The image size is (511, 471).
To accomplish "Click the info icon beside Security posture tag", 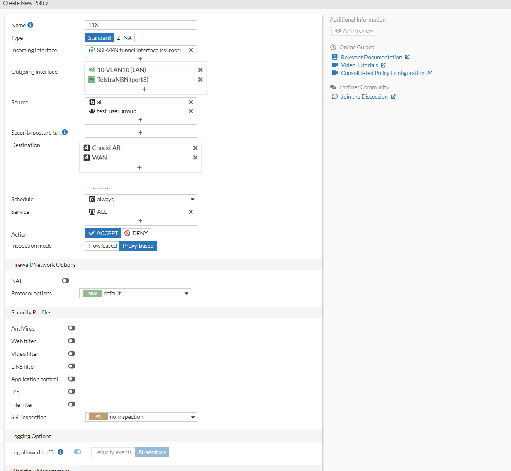I will (65, 132).
